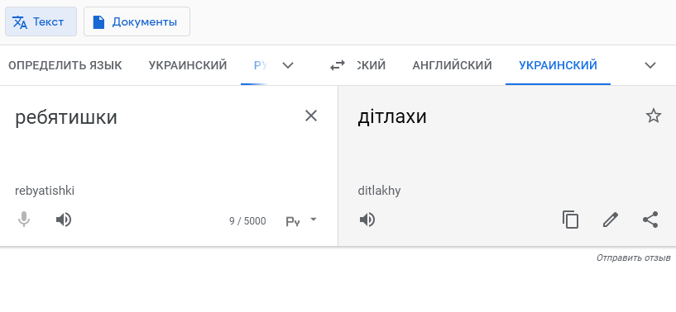Clear the source text with X
Image resolution: width=676 pixels, height=312 pixels.
pos(311,116)
